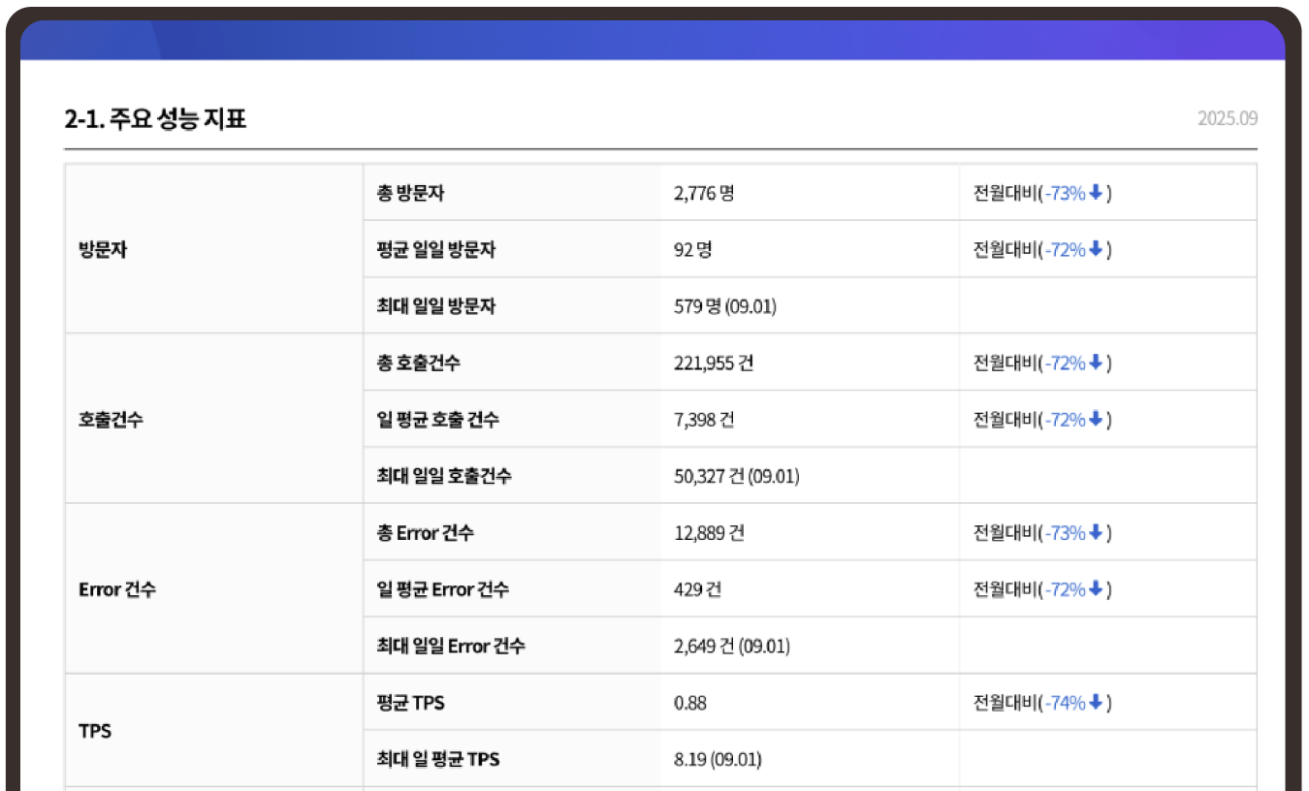
Task: Select the decrease arrow in 총 호출건수 row
Action: [x=1096, y=363]
